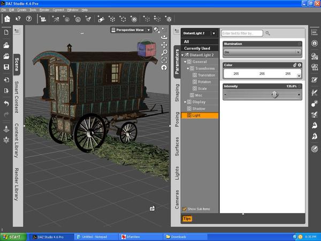Select the Shadow tree item

[x=200, y=109]
